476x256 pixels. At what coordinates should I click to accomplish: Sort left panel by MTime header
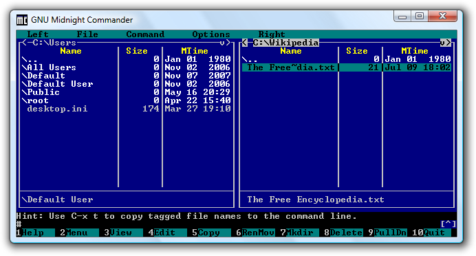click(x=195, y=51)
